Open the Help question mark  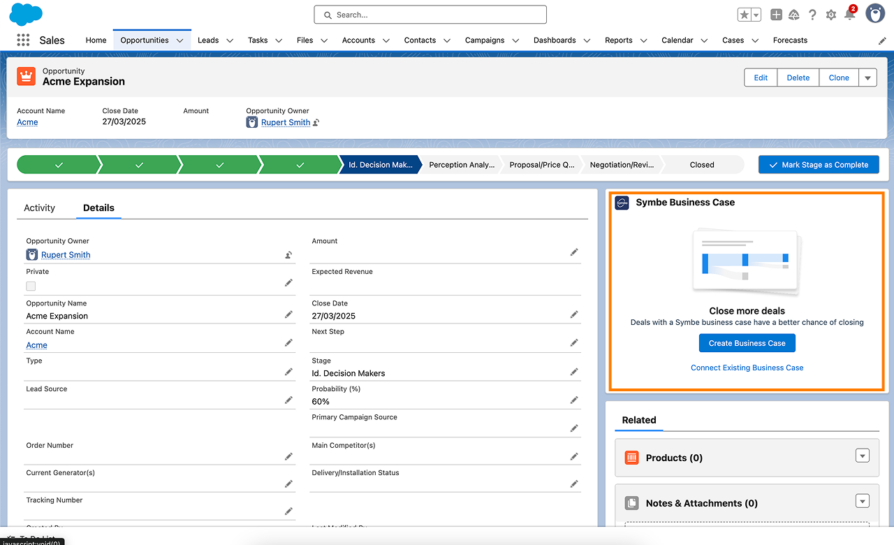(812, 15)
